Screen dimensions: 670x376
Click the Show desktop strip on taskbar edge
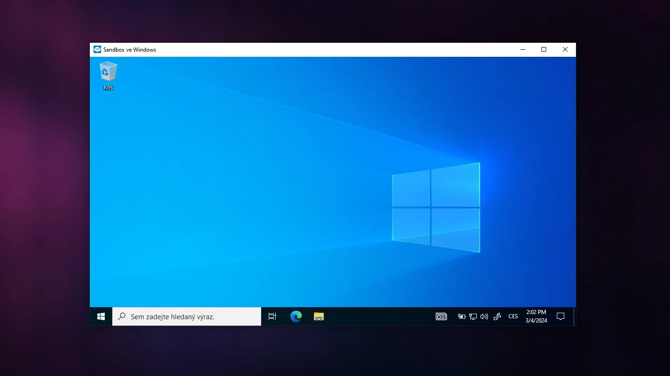(575, 316)
